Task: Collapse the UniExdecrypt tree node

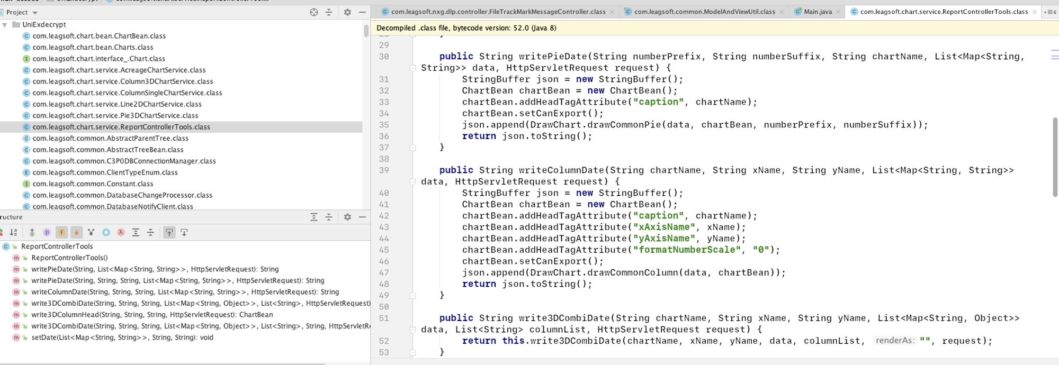Action: coord(5,25)
